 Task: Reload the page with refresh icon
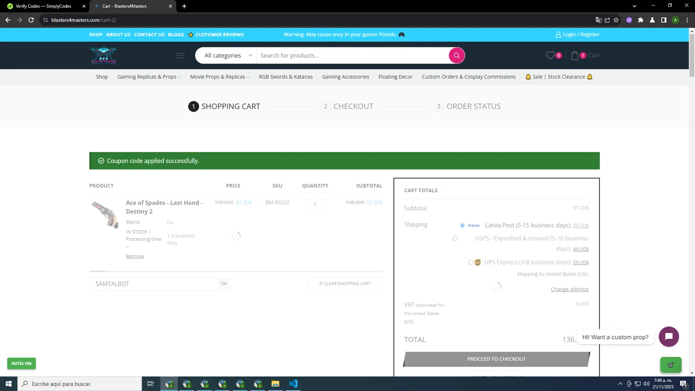point(31,20)
